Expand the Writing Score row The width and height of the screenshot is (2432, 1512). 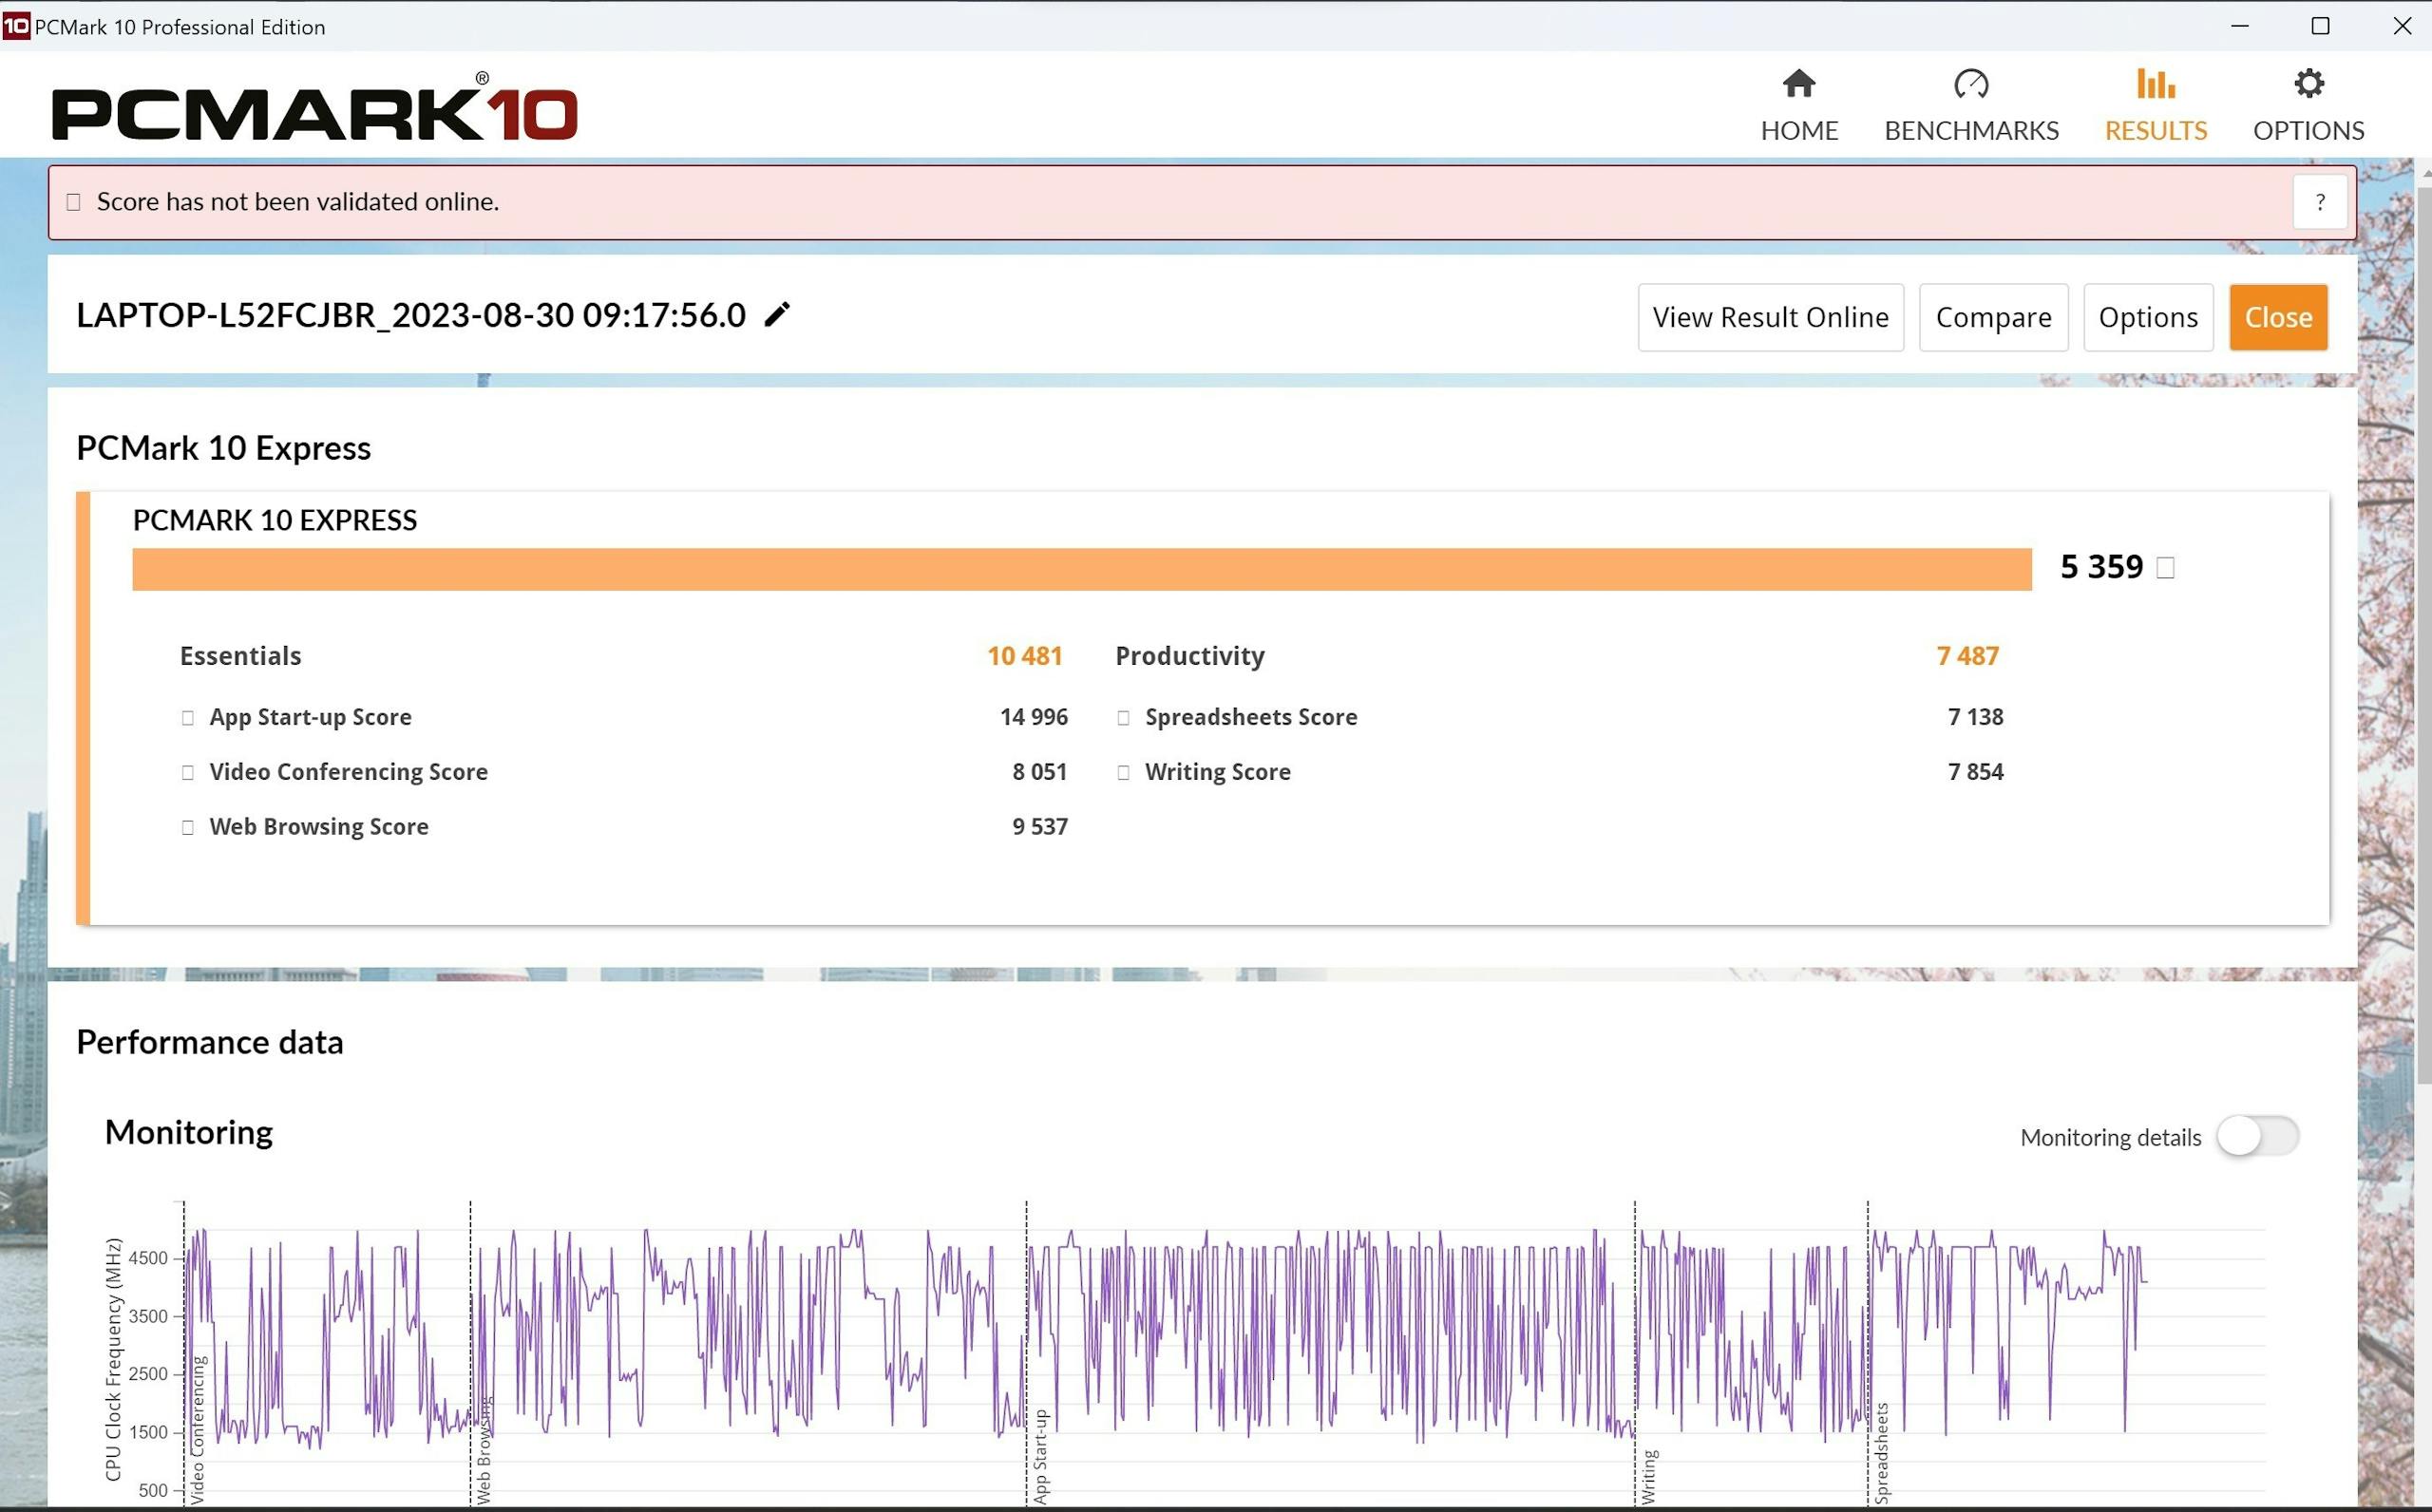coord(1123,772)
